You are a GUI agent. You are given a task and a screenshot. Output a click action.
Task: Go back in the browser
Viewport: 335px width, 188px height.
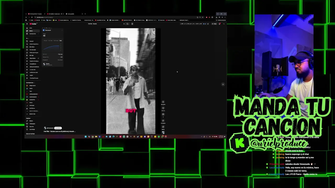(x=26, y=17)
